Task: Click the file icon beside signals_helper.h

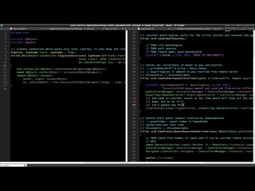Action: coord(11,29)
